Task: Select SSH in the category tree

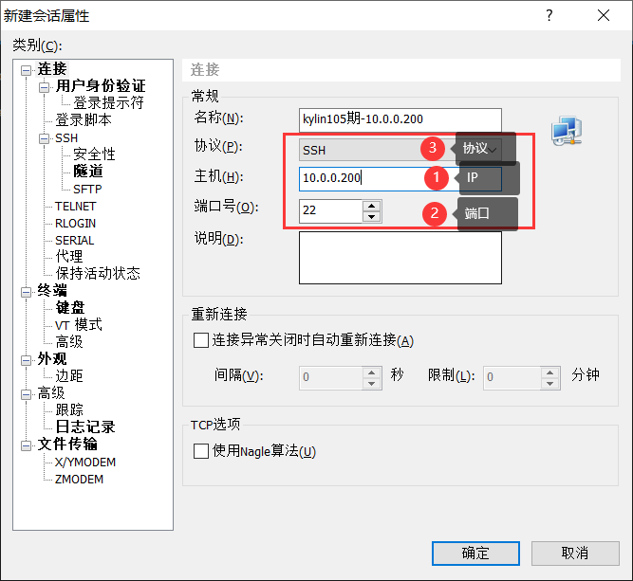Action: coord(66,138)
